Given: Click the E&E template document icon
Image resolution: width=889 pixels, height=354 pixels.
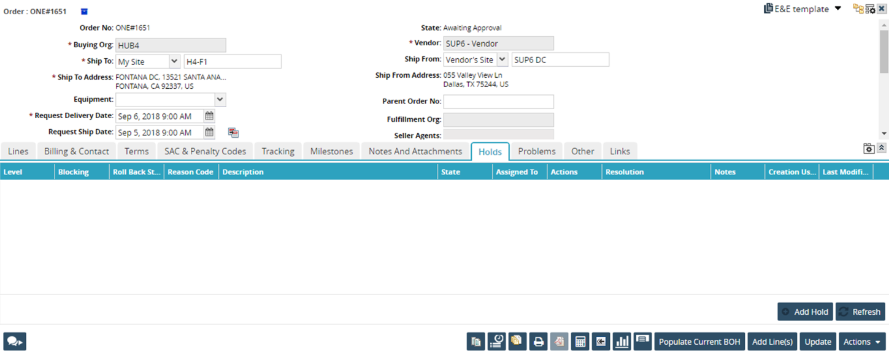Looking at the screenshot, I should coord(768,9).
